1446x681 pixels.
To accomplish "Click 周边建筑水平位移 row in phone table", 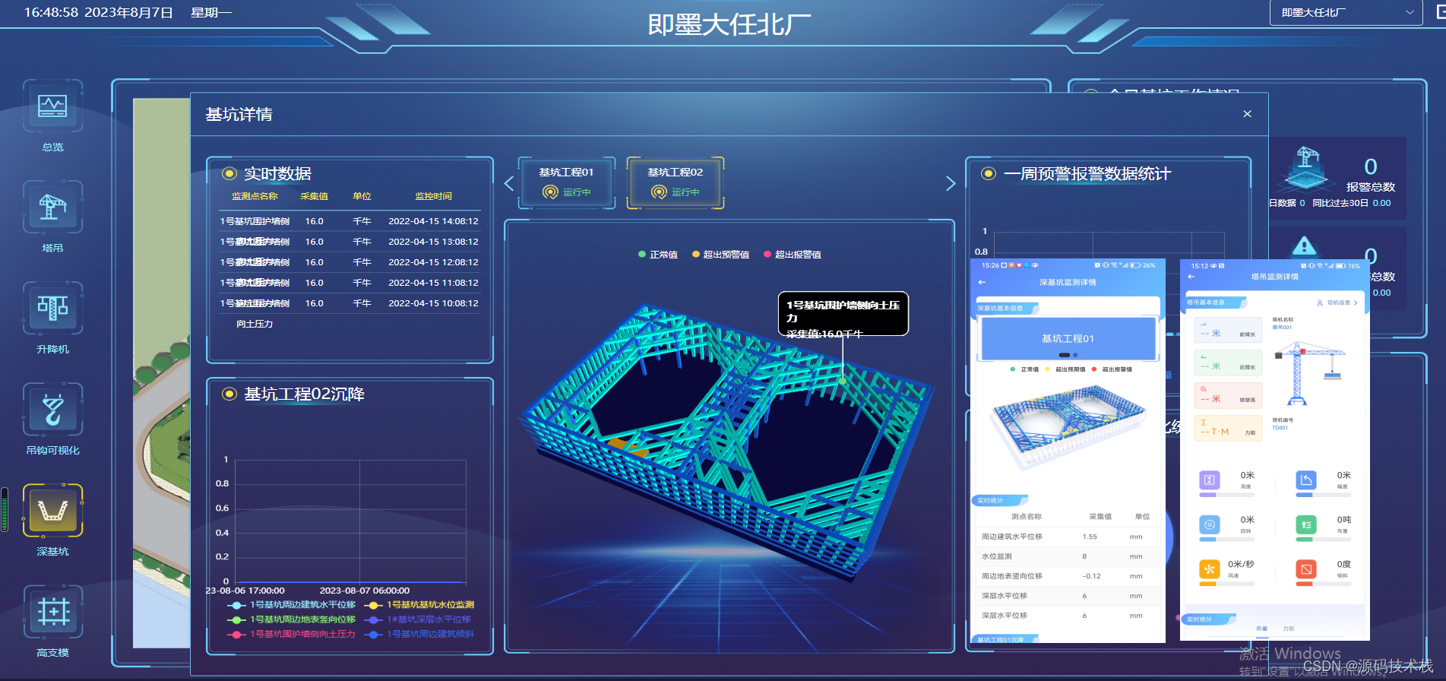I will coord(1067,537).
